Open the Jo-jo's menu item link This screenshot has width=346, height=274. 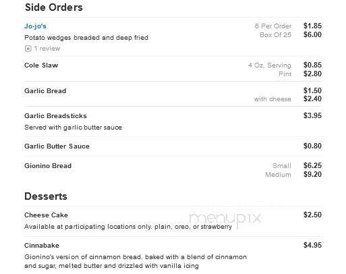(35, 26)
